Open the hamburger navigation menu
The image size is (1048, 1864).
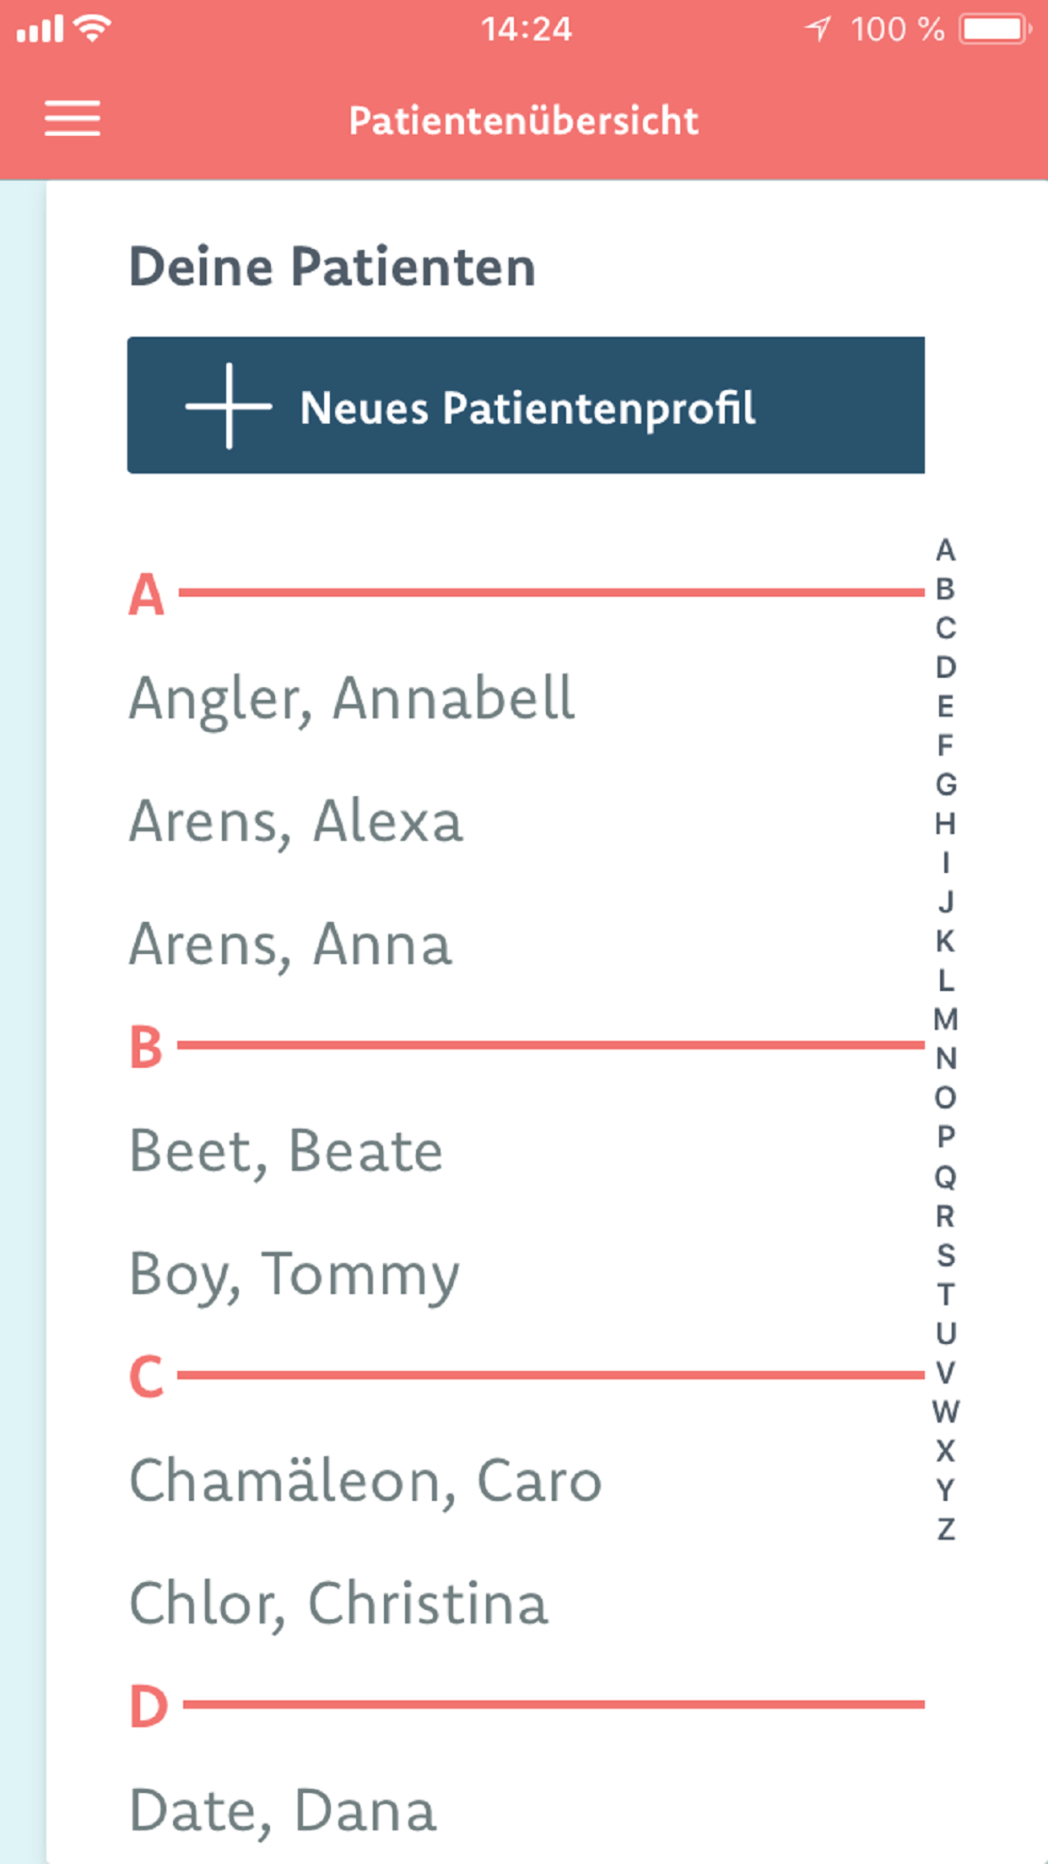73,118
